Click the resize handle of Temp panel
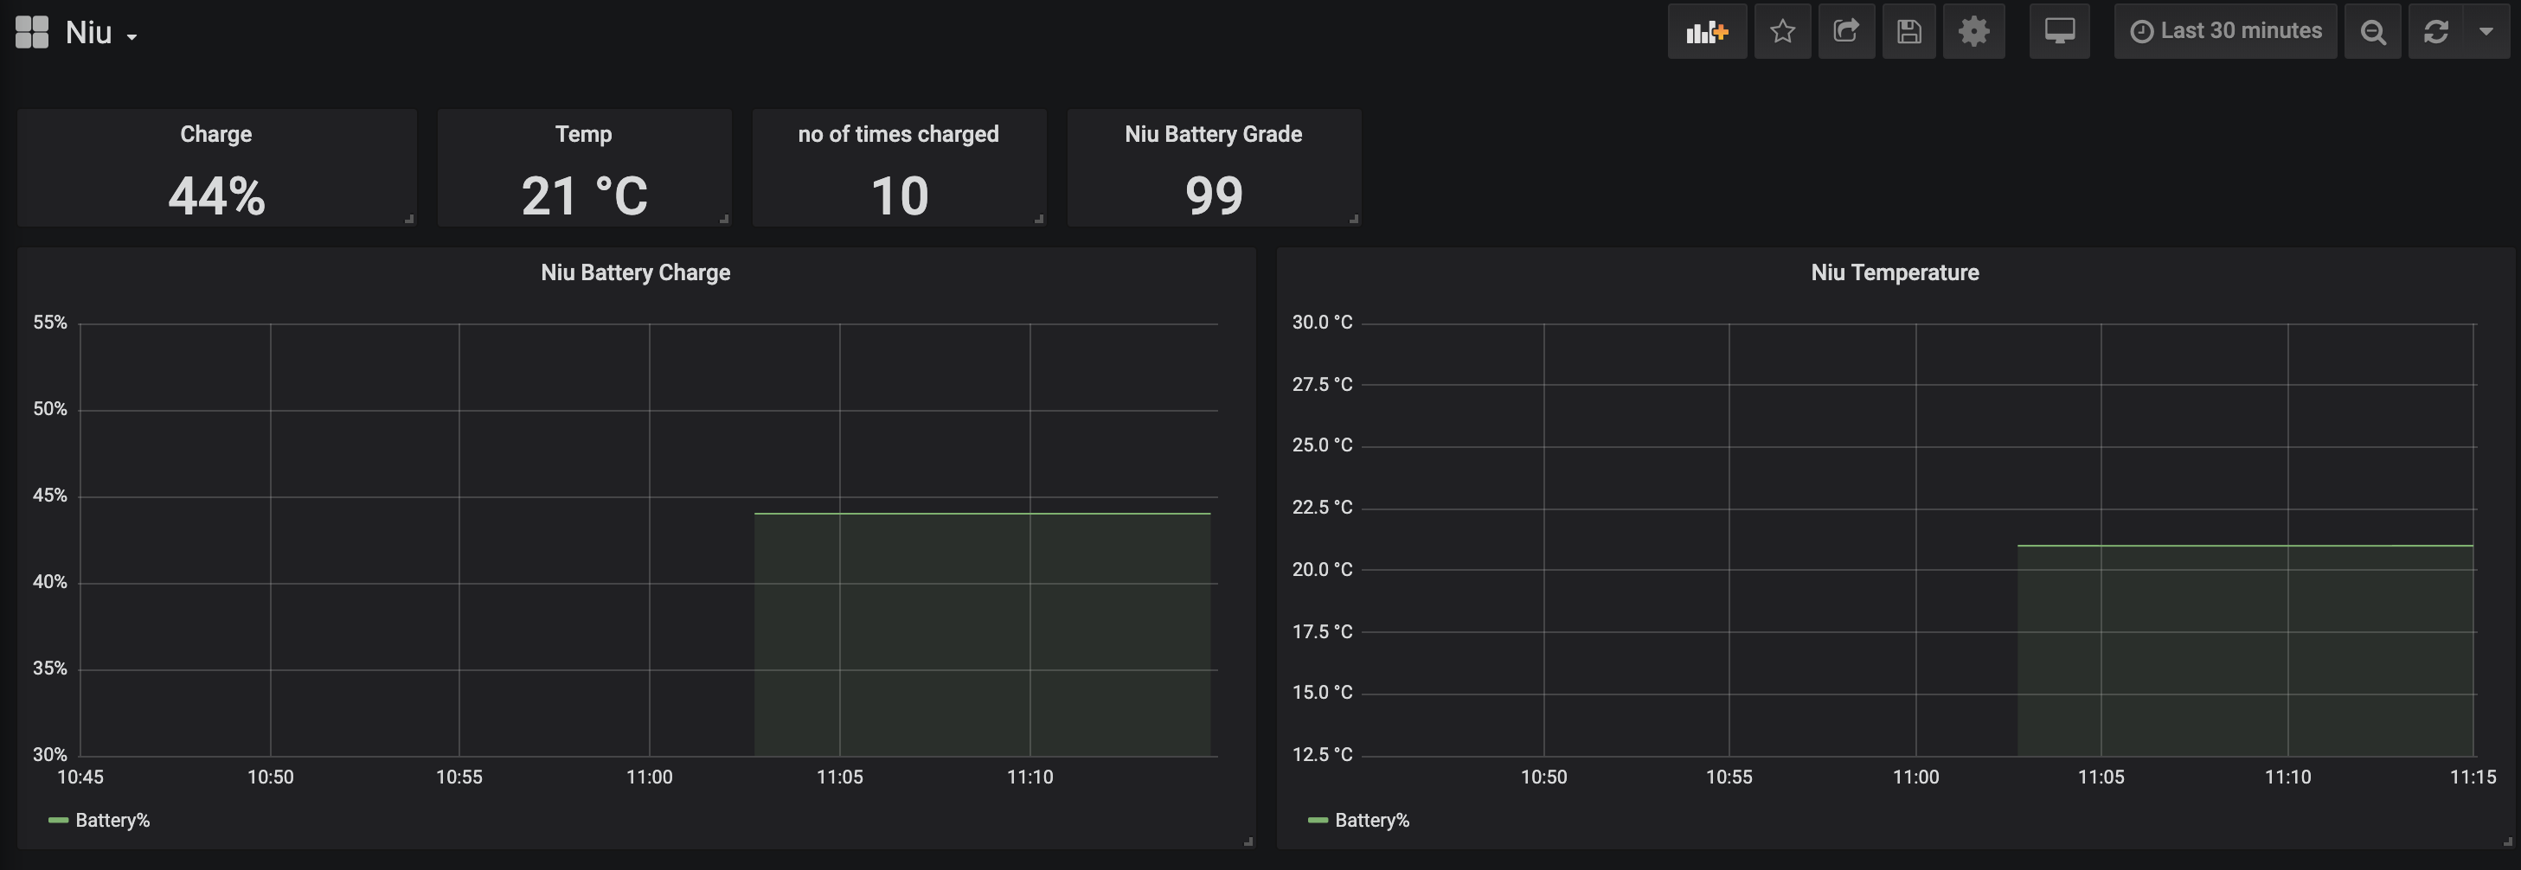The width and height of the screenshot is (2521, 870). (724, 219)
